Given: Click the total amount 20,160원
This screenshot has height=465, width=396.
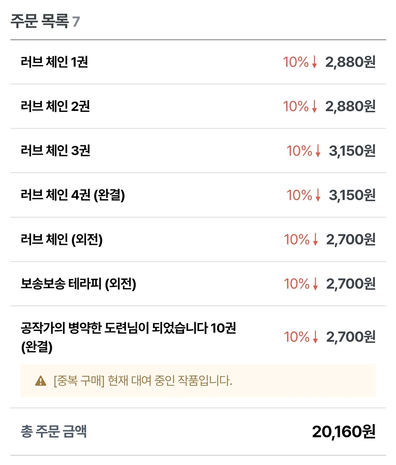Looking at the screenshot, I should [x=344, y=432].
